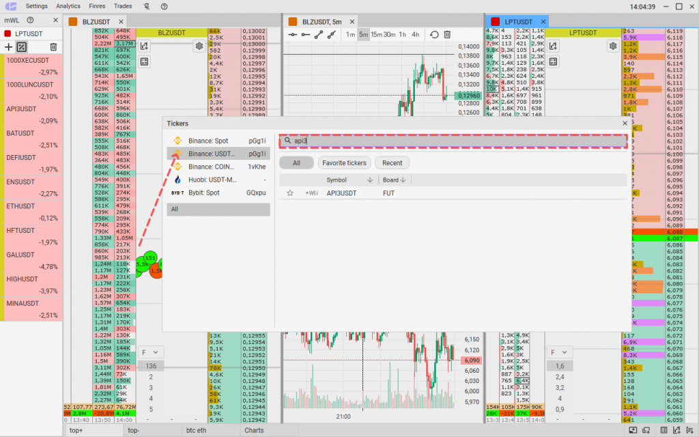699x437 pixels.
Task: Set chart timeframe to 4h
Action: coord(416,34)
